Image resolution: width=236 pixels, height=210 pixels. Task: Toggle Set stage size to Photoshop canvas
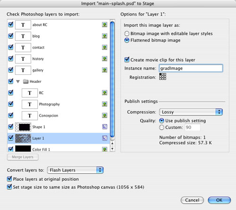pyautogui.click(x=9, y=187)
